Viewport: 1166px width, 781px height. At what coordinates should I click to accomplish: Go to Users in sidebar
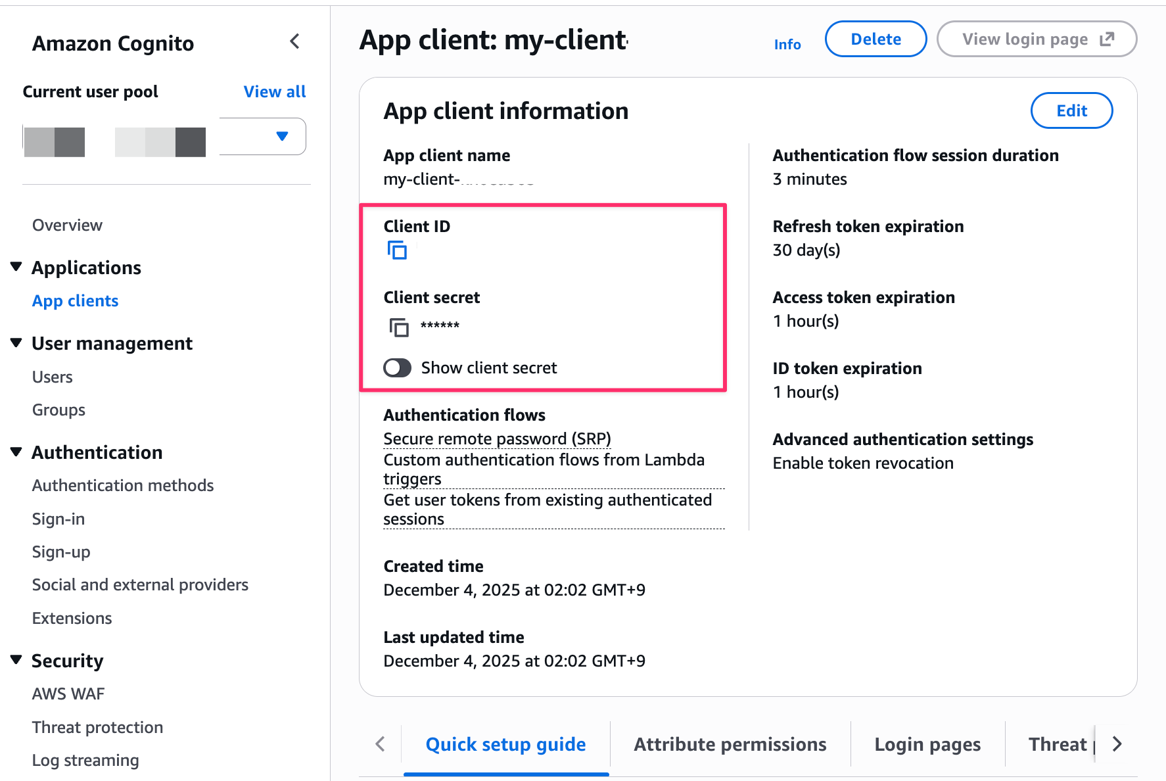click(53, 377)
